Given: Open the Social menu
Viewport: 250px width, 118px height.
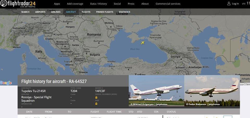Looking at the screenshot, I should coord(117,4).
